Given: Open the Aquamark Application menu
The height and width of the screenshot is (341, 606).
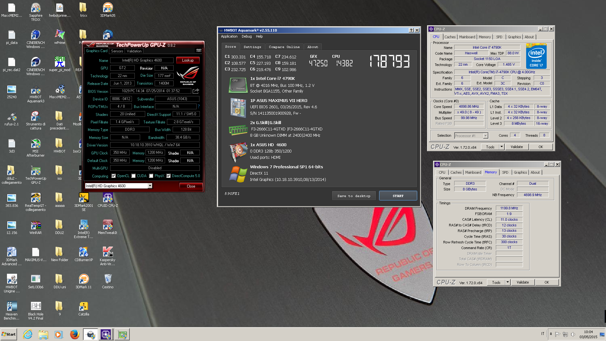Looking at the screenshot, I should click(229, 37).
